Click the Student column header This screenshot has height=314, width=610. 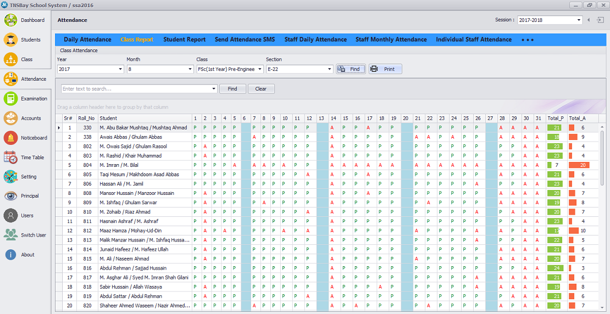tap(145, 118)
